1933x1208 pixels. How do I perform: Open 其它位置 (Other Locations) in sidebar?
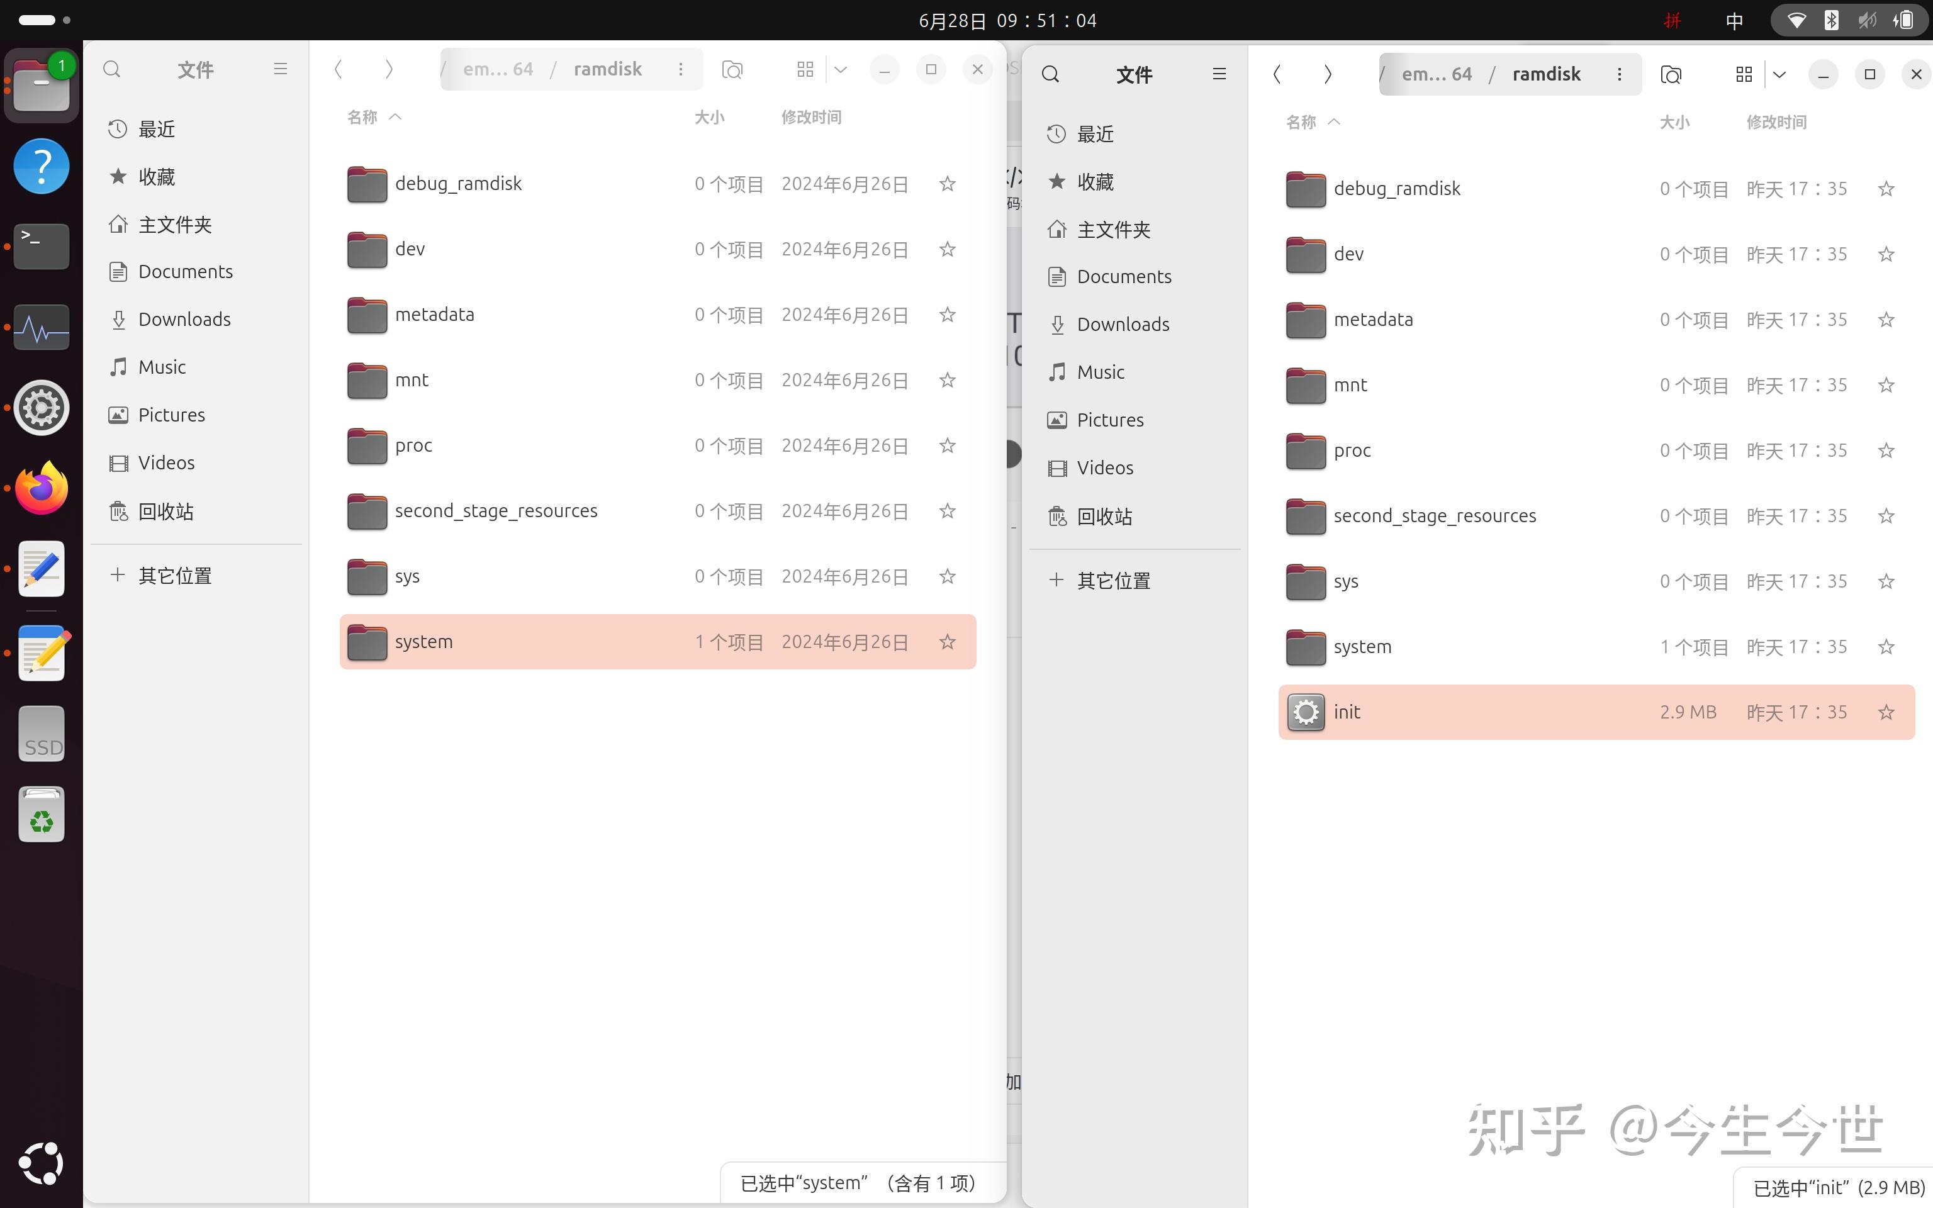coord(174,575)
